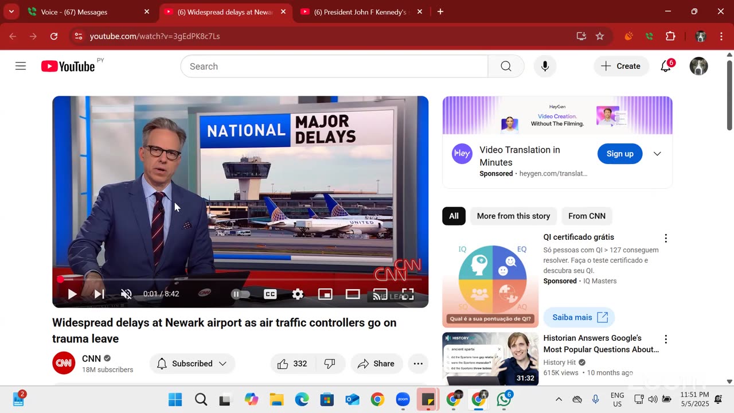Open options for Historian Answers video

coord(666,339)
